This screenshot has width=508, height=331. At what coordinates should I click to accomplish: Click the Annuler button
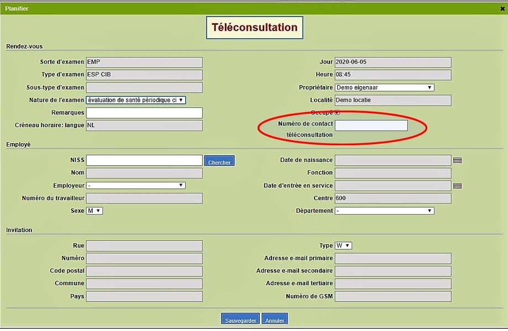pos(275,319)
